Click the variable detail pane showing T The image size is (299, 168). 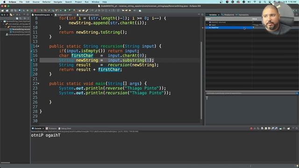click(x=252, y=110)
